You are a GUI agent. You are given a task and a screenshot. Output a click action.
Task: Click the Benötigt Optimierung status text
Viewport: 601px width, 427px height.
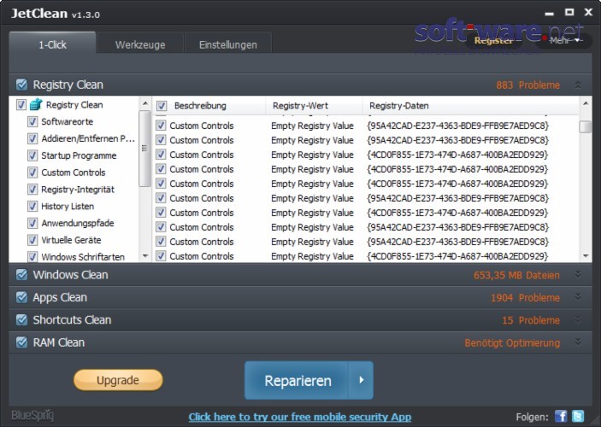pyautogui.click(x=512, y=342)
